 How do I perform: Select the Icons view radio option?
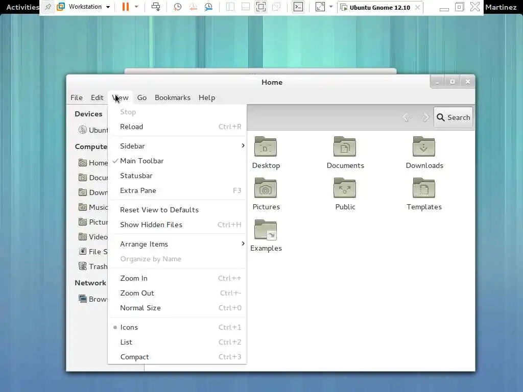pyautogui.click(x=177, y=327)
